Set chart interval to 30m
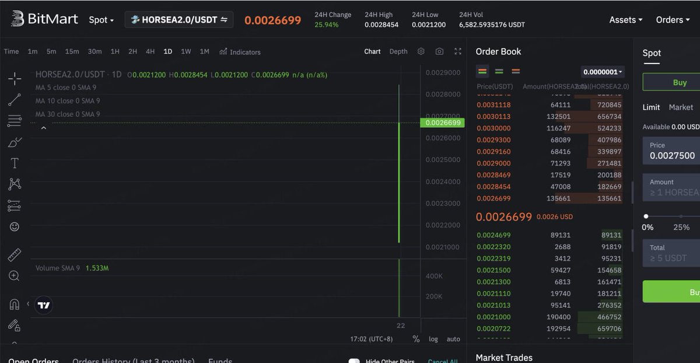This screenshot has height=363, width=700. pos(94,51)
